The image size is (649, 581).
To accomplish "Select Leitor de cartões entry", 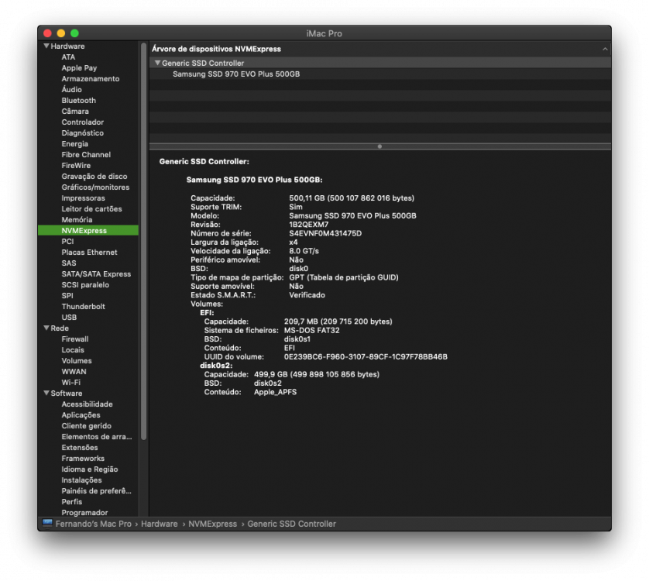I will (x=91, y=208).
